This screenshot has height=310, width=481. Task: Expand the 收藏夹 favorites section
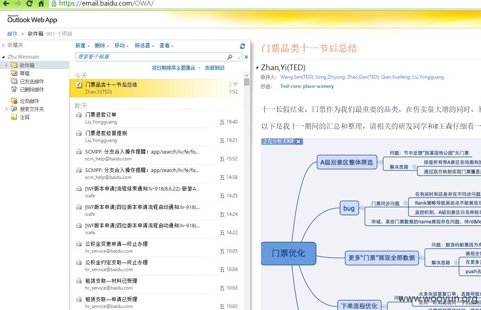pyautogui.click(x=3, y=45)
